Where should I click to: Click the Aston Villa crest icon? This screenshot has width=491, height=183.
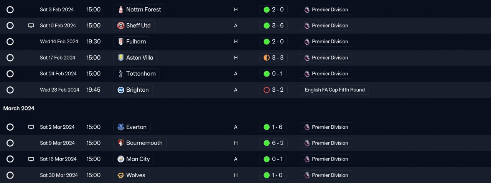pyautogui.click(x=121, y=58)
